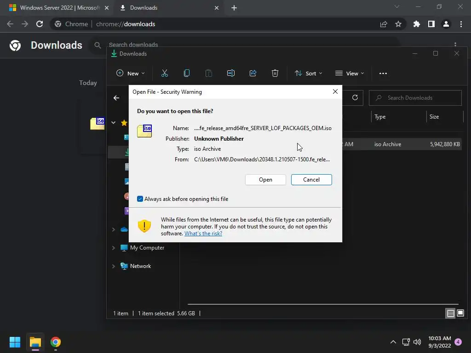The width and height of the screenshot is (471, 353).
Task: Open the network tray icon
Action: [406, 342]
